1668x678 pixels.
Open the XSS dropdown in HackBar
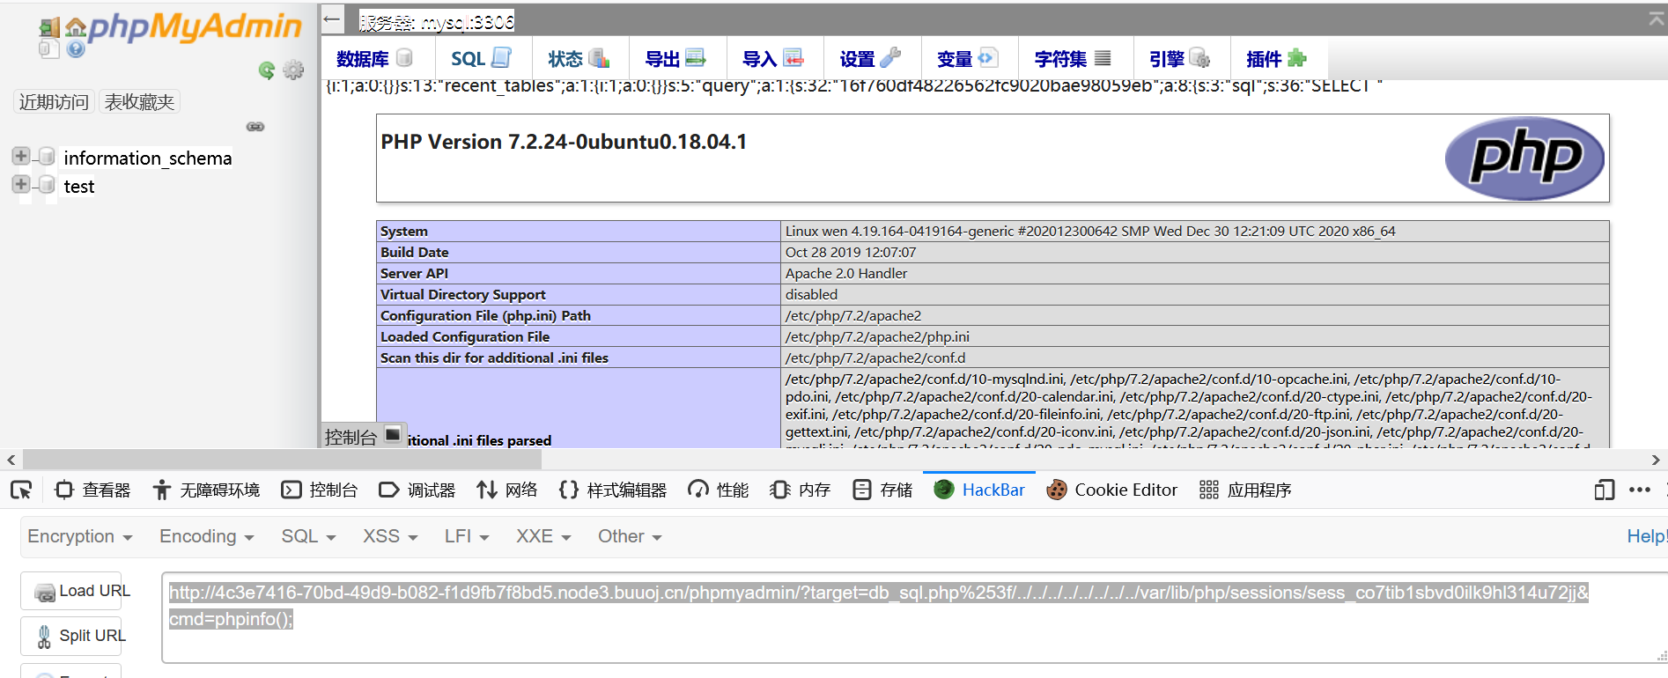390,536
